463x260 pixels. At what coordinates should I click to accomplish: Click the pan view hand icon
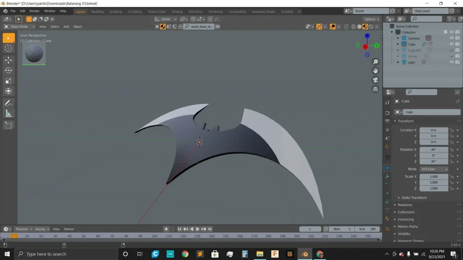pyautogui.click(x=375, y=71)
